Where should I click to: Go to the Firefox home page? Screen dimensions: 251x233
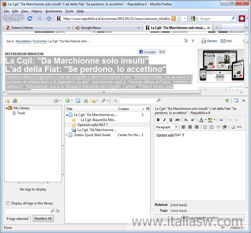49,18
